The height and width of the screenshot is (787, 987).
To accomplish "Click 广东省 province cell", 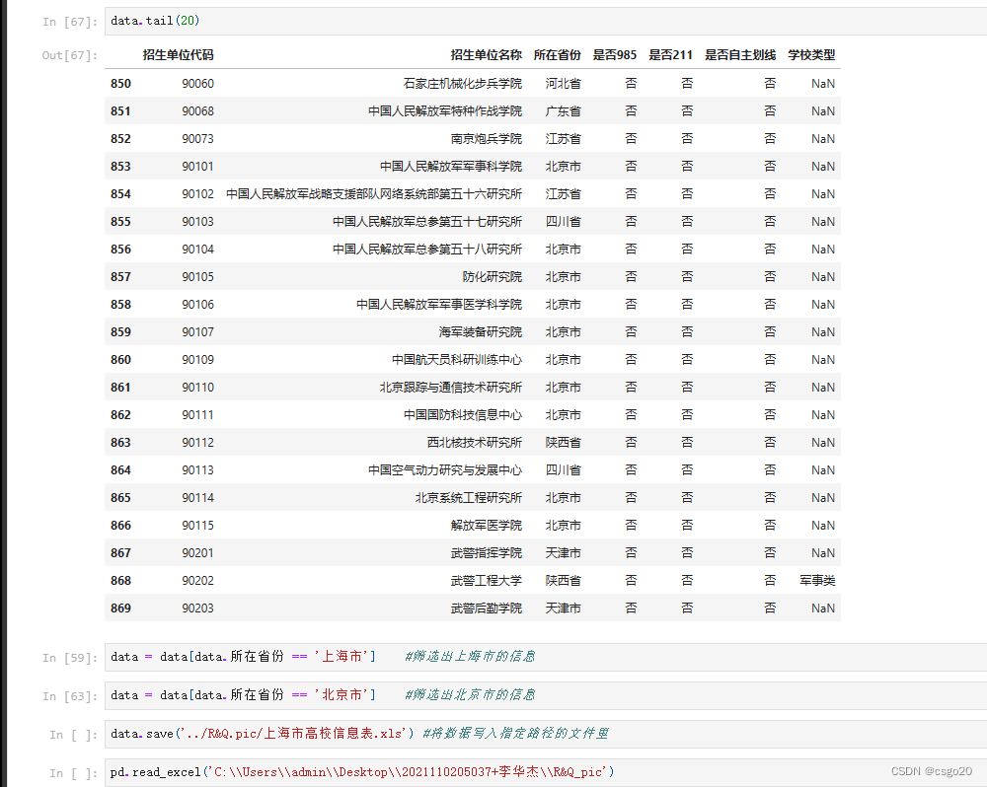I will [x=564, y=111].
